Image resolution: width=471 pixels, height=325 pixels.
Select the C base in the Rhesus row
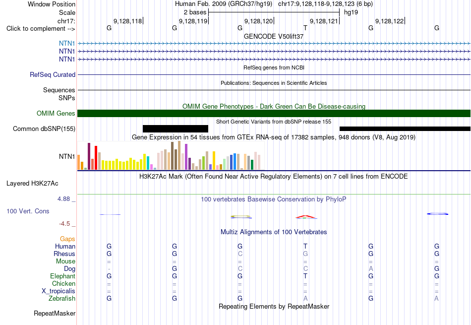coord(240,254)
